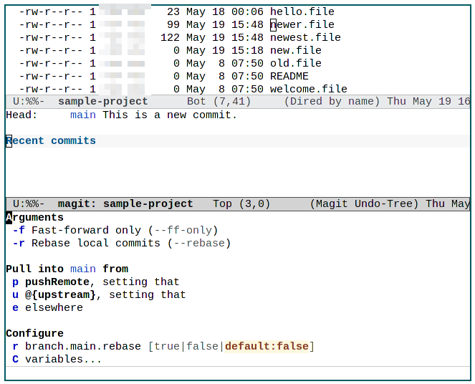Viewport: 475px width, 384px height.
Task: Click the main branch name on the Head line
Action: click(x=83, y=115)
